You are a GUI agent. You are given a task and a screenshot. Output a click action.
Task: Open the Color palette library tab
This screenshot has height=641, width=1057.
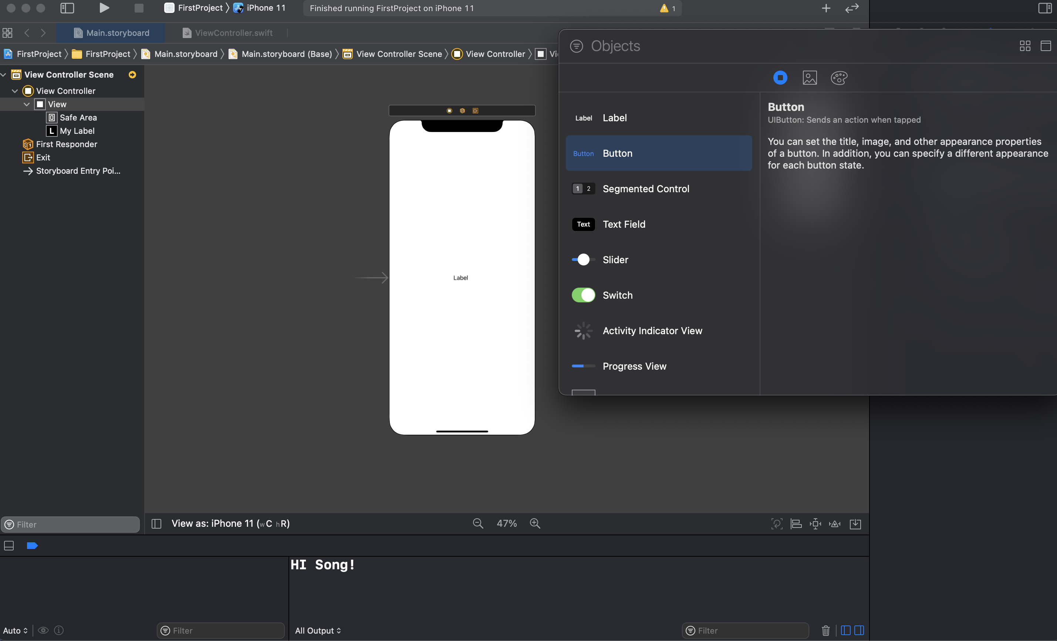click(x=839, y=78)
